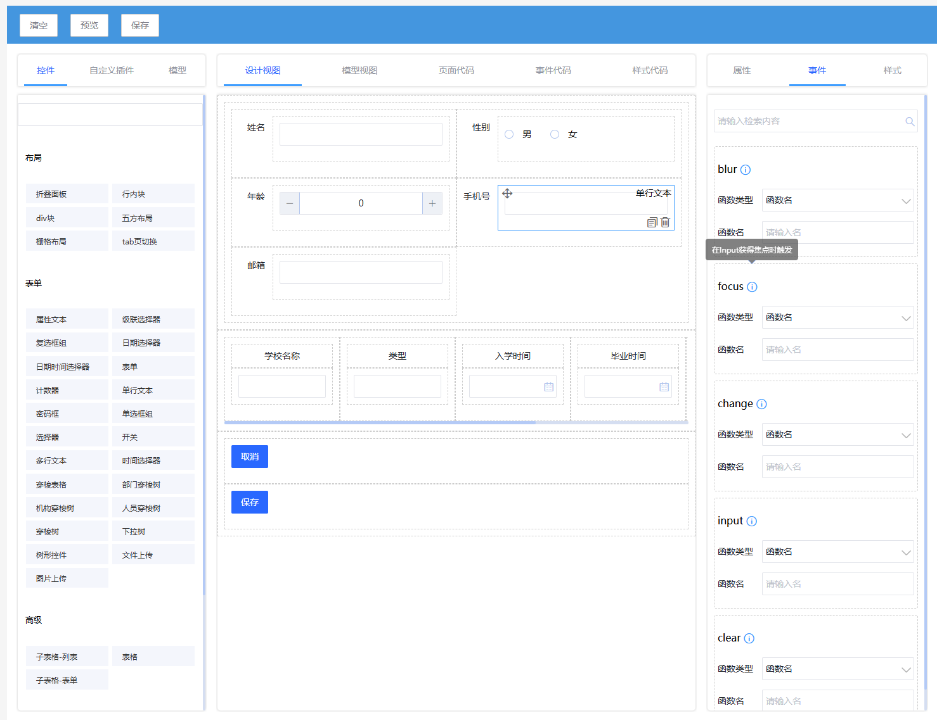Image resolution: width=937 pixels, height=720 pixels.
Task: Open the 属性 tab in right panel
Action: pos(742,70)
